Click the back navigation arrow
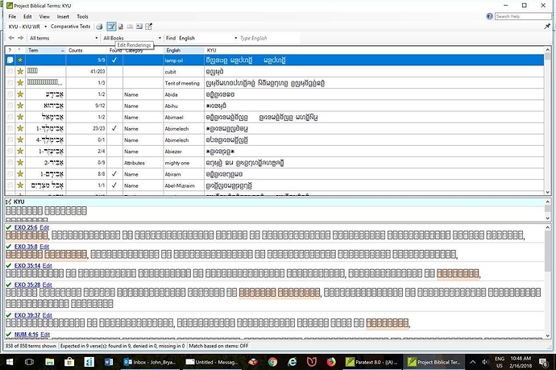Image resolution: width=556 pixels, height=370 pixels. click(x=11, y=38)
